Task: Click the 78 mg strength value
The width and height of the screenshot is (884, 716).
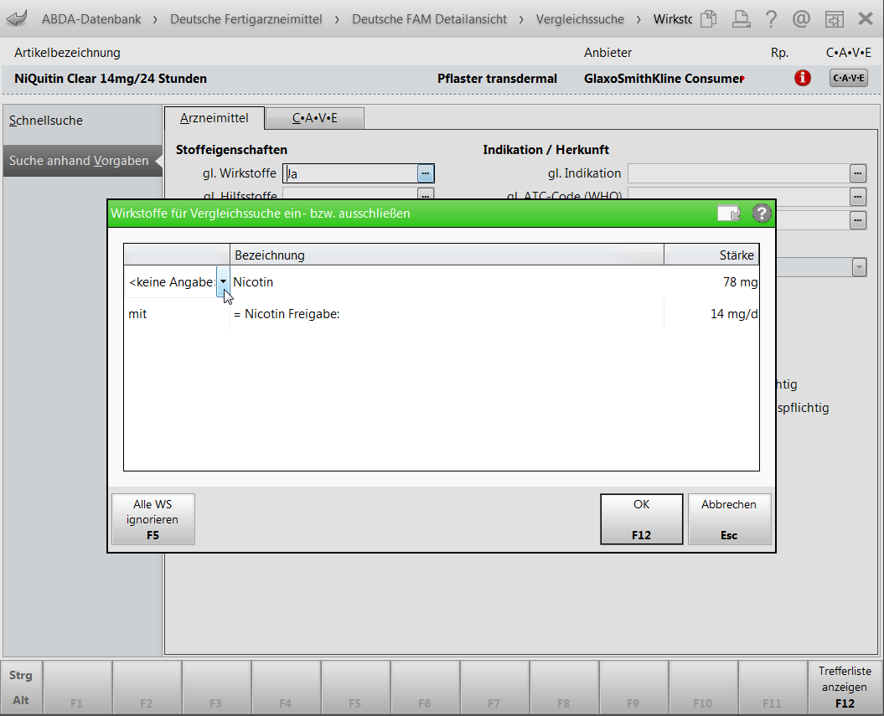Action: (740, 282)
